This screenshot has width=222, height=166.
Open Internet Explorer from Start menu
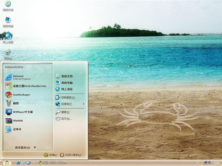pos(21,77)
